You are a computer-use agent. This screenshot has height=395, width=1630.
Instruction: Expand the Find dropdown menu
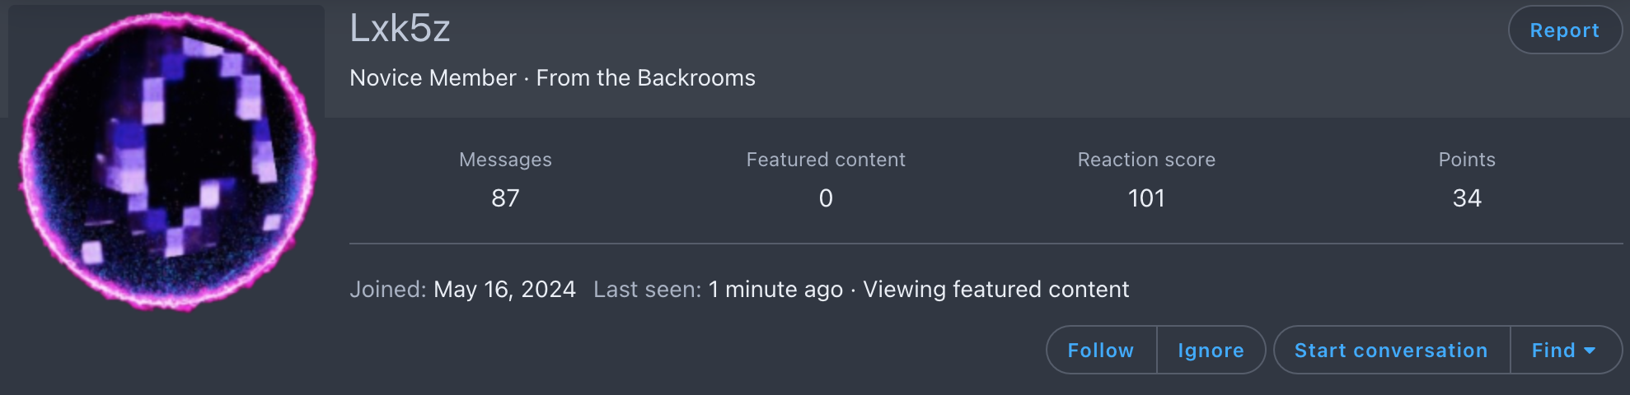(1566, 351)
